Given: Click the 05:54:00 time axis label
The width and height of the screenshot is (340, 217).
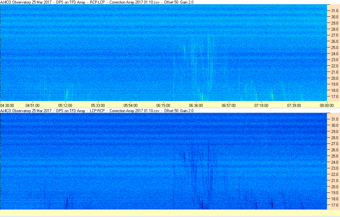Looking at the screenshot, I should click(130, 106).
